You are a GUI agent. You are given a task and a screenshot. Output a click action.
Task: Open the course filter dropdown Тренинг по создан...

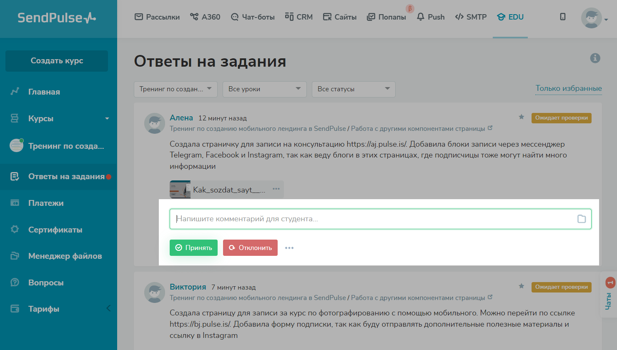tap(176, 89)
